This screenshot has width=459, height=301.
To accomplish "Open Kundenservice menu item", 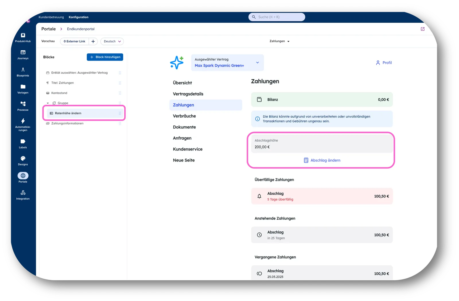I will [x=188, y=149].
